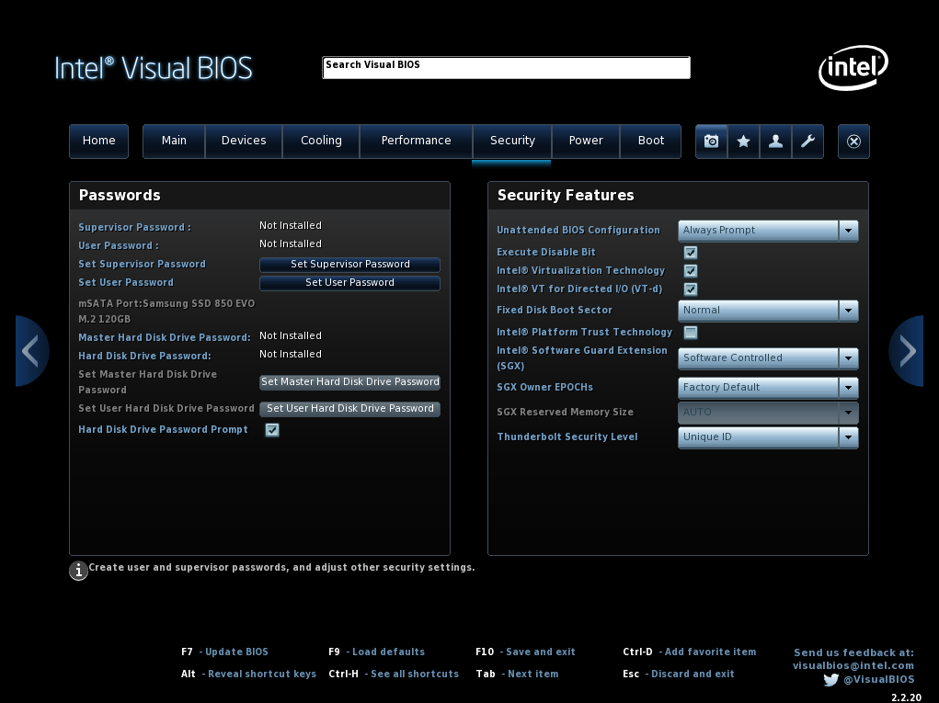Click the Thunderbolt Security Level label
939x703 pixels.
pyautogui.click(x=567, y=437)
